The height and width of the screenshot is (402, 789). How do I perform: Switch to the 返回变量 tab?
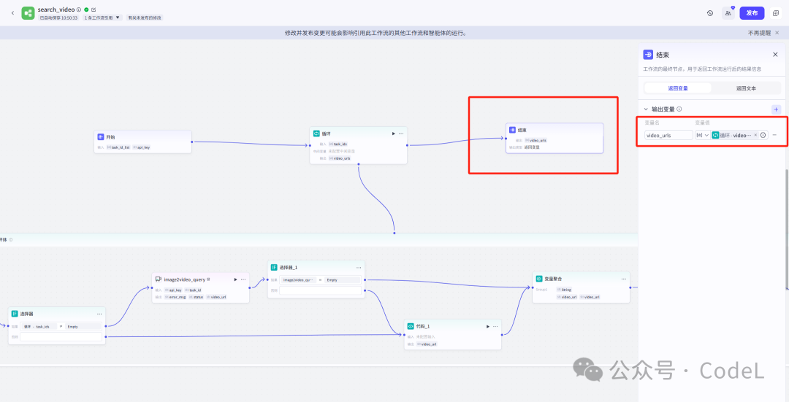click(x=678, y=88)
